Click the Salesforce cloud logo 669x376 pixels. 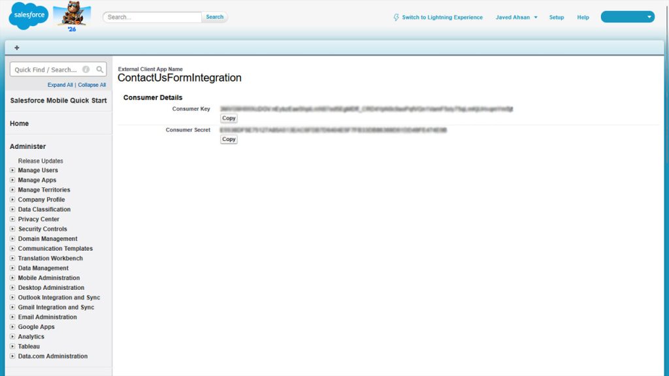pyautogui.click(x=29, y=16)
